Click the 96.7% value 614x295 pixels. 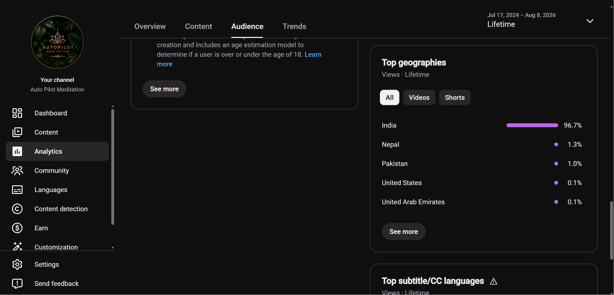[x=573, y=125]
